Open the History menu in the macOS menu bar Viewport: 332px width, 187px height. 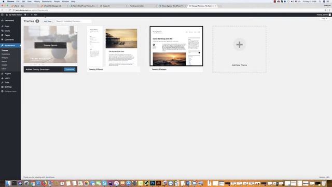[37, 1]
